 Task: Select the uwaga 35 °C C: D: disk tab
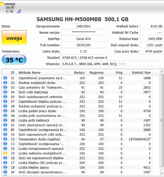pyautogui.click(x=10, y=7)
